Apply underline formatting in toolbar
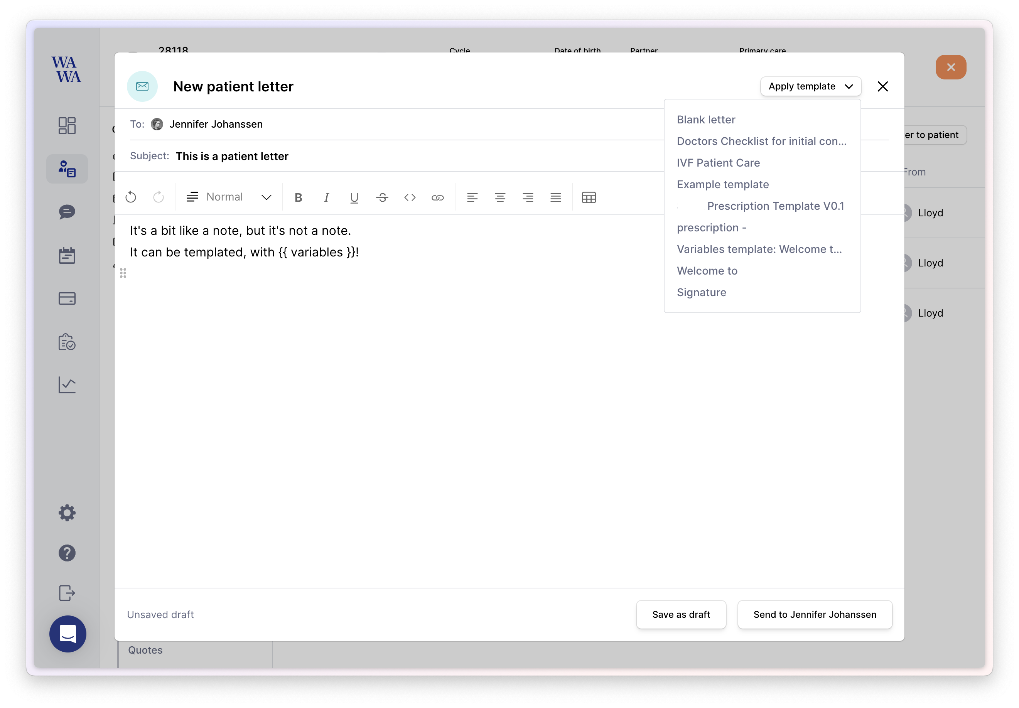The height and width of the screenshot is (708, 1019). pos(354,197)
